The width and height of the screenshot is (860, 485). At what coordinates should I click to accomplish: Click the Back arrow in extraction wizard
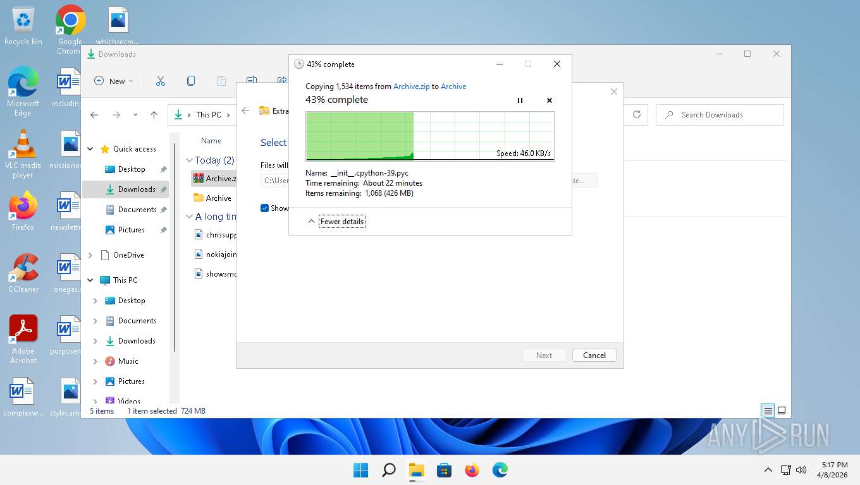[245, 111]
